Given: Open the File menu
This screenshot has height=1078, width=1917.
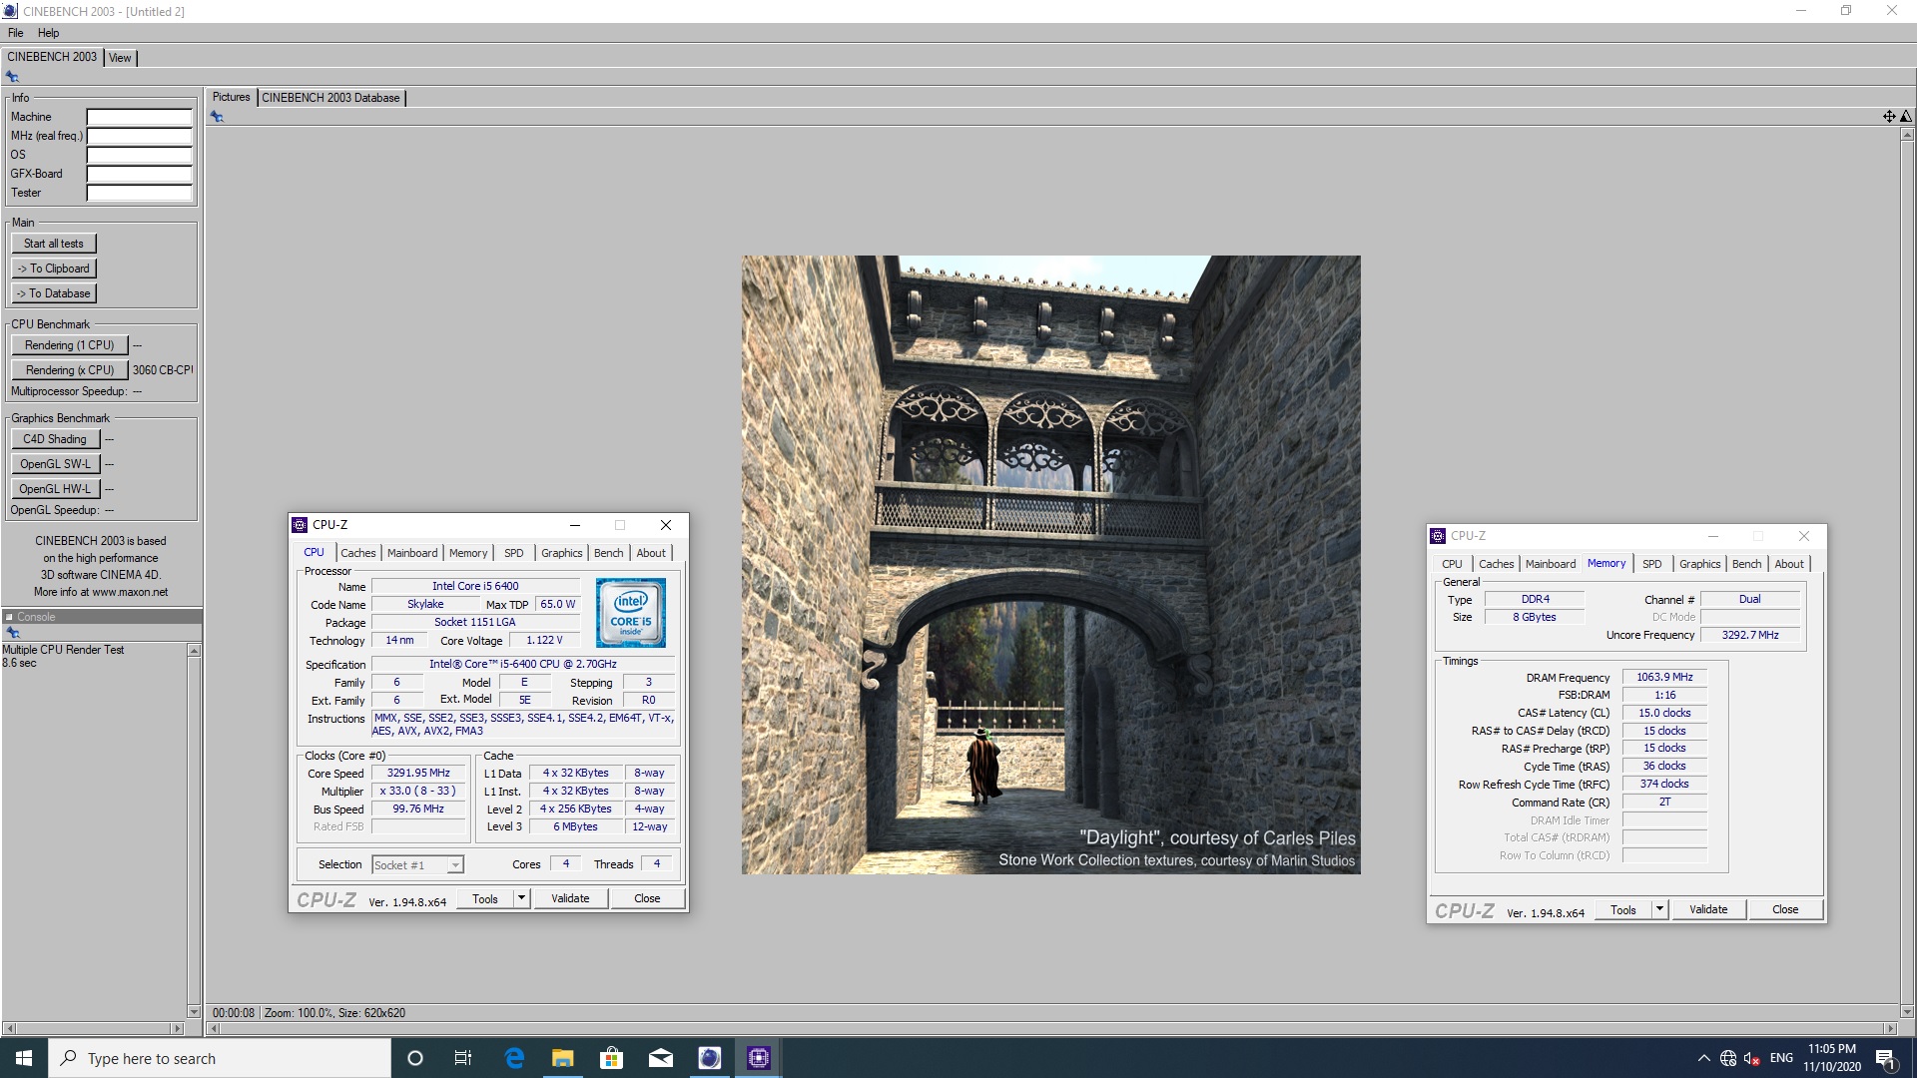Looking at the screenshot, I should pos(16,33).
